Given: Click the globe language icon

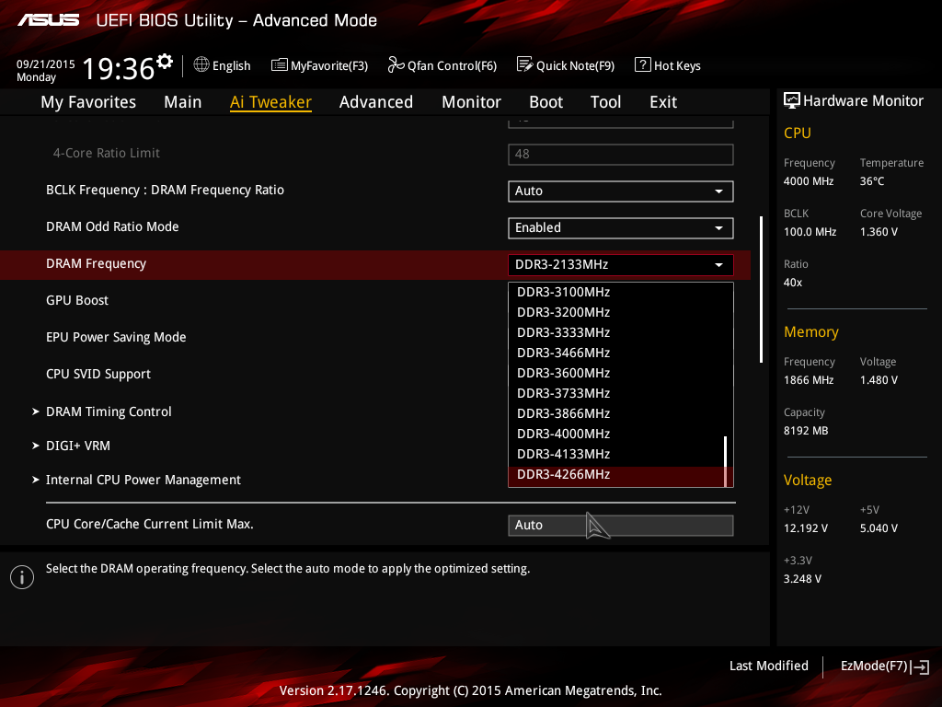Looking at the screenshot, I should point(201,65).
